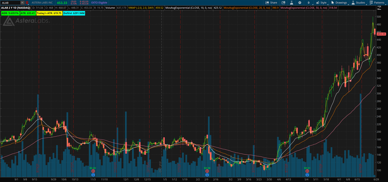This screenshot has width=388, height=182.
Task: Open the flask analysis tool icon
Action: point(291,2)
